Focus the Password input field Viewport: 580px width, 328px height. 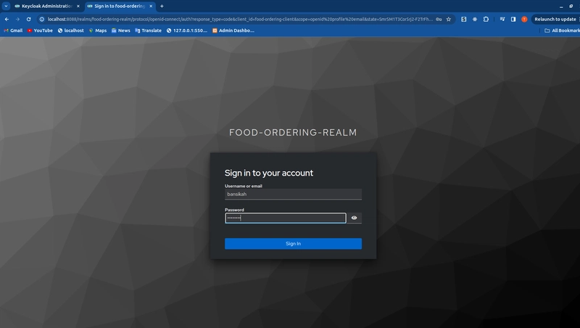pos(285,218)
